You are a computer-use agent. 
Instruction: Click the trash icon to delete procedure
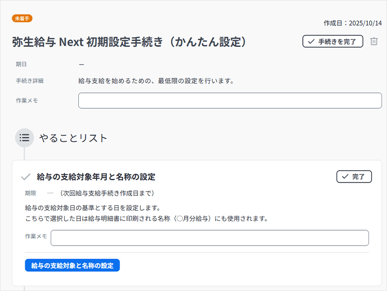point(374,42)
